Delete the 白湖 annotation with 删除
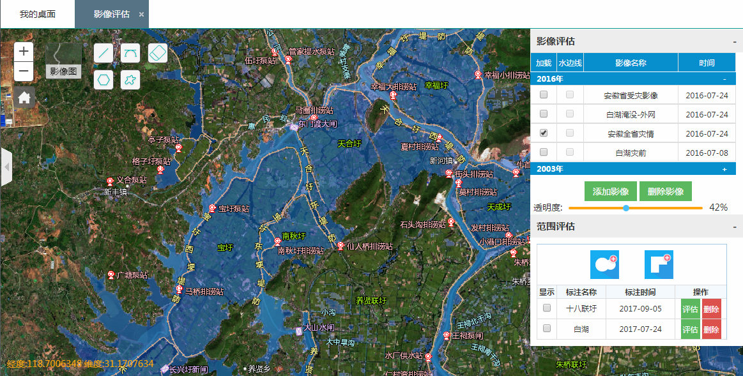This screenshot has height=376, width=743. pyautogui.click(x=711, y=329)
